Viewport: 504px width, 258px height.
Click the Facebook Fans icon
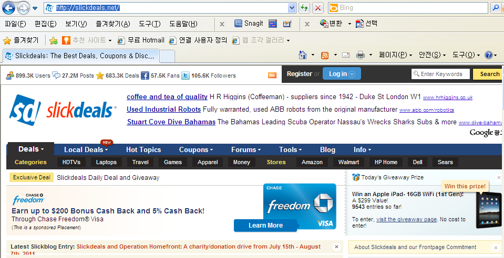145,76
